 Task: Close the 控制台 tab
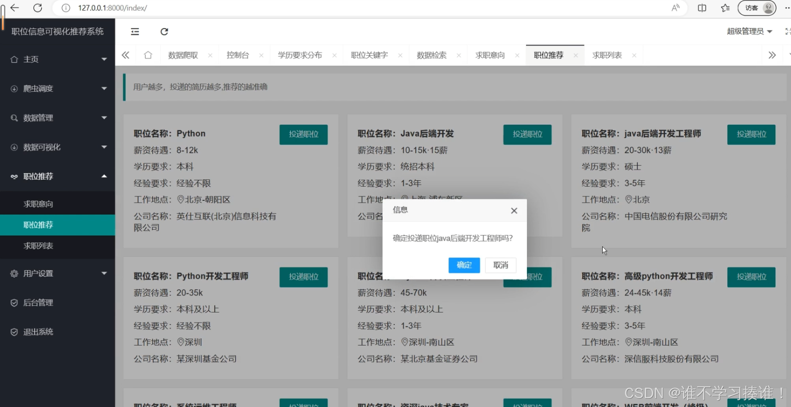(261, 55)
